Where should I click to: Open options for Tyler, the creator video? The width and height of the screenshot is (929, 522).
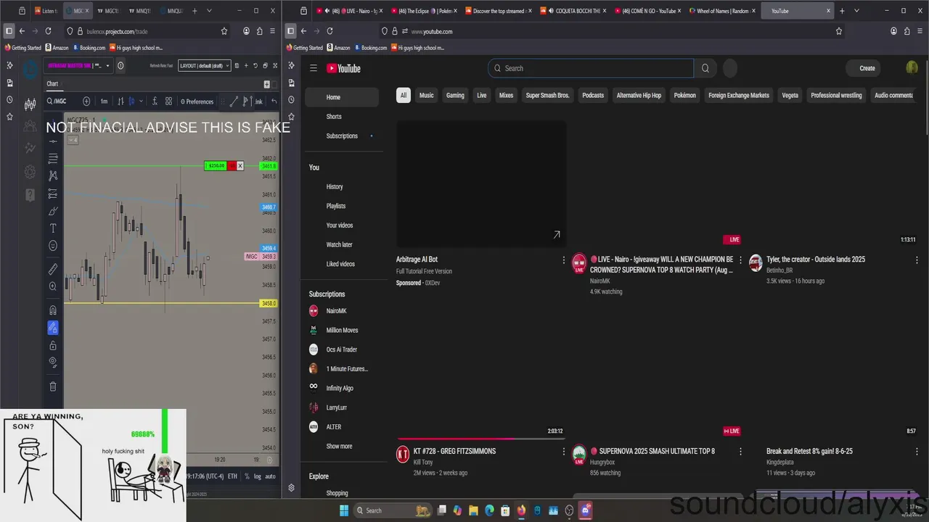tap(917, 260)
